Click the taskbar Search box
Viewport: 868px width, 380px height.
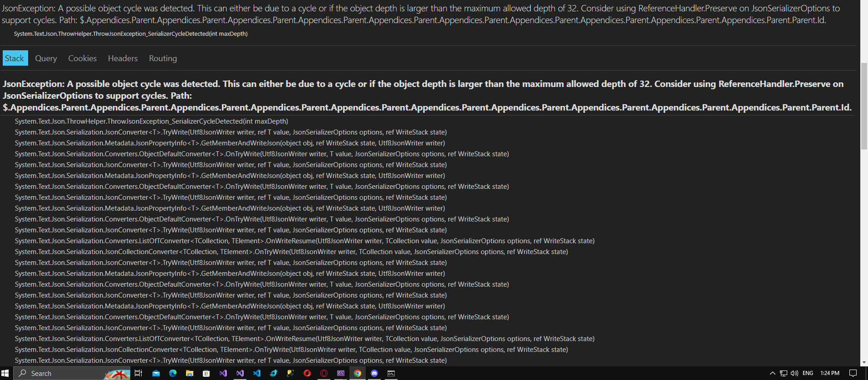coord(71,373)
